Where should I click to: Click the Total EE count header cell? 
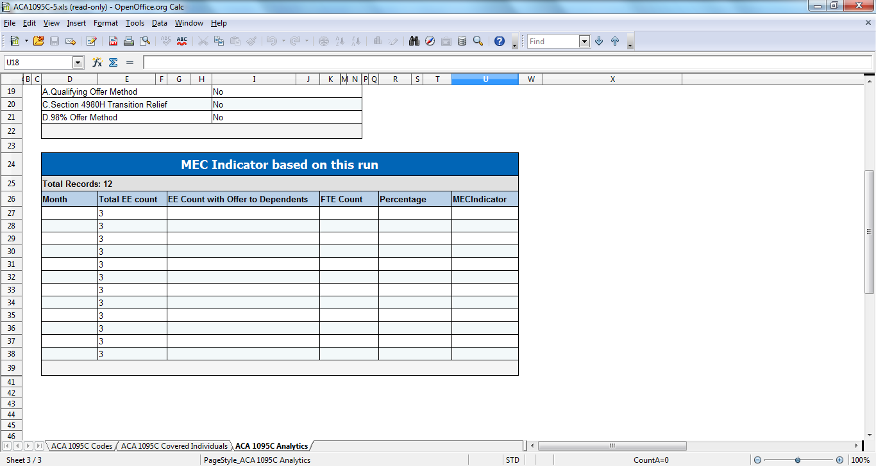pos(132,199)
